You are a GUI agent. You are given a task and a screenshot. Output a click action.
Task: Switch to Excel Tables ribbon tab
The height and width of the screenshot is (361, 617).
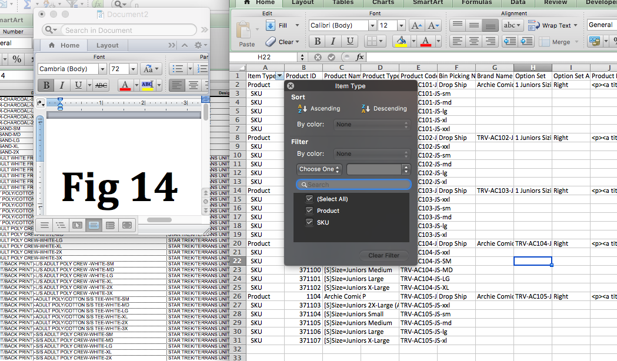343,3
